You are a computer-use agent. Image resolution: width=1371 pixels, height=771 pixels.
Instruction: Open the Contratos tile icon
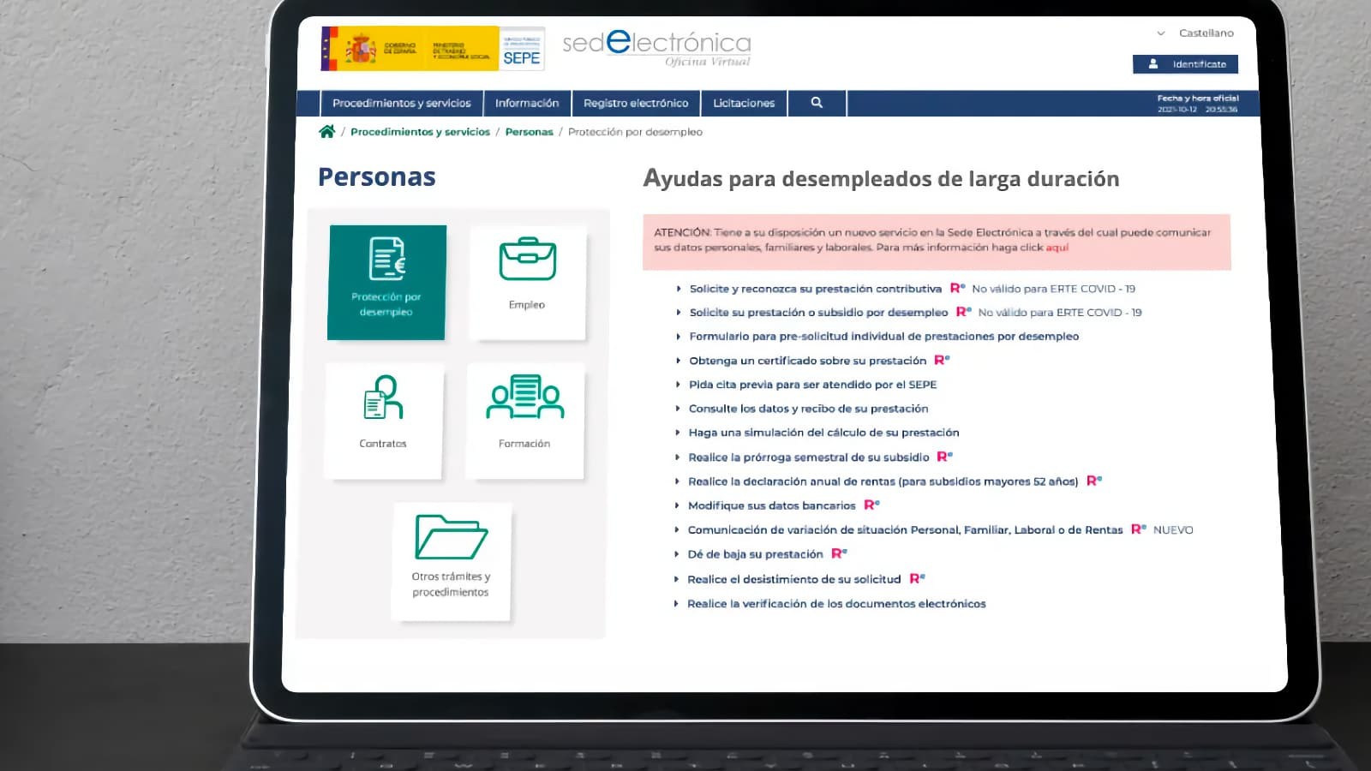tap(383, 397)
